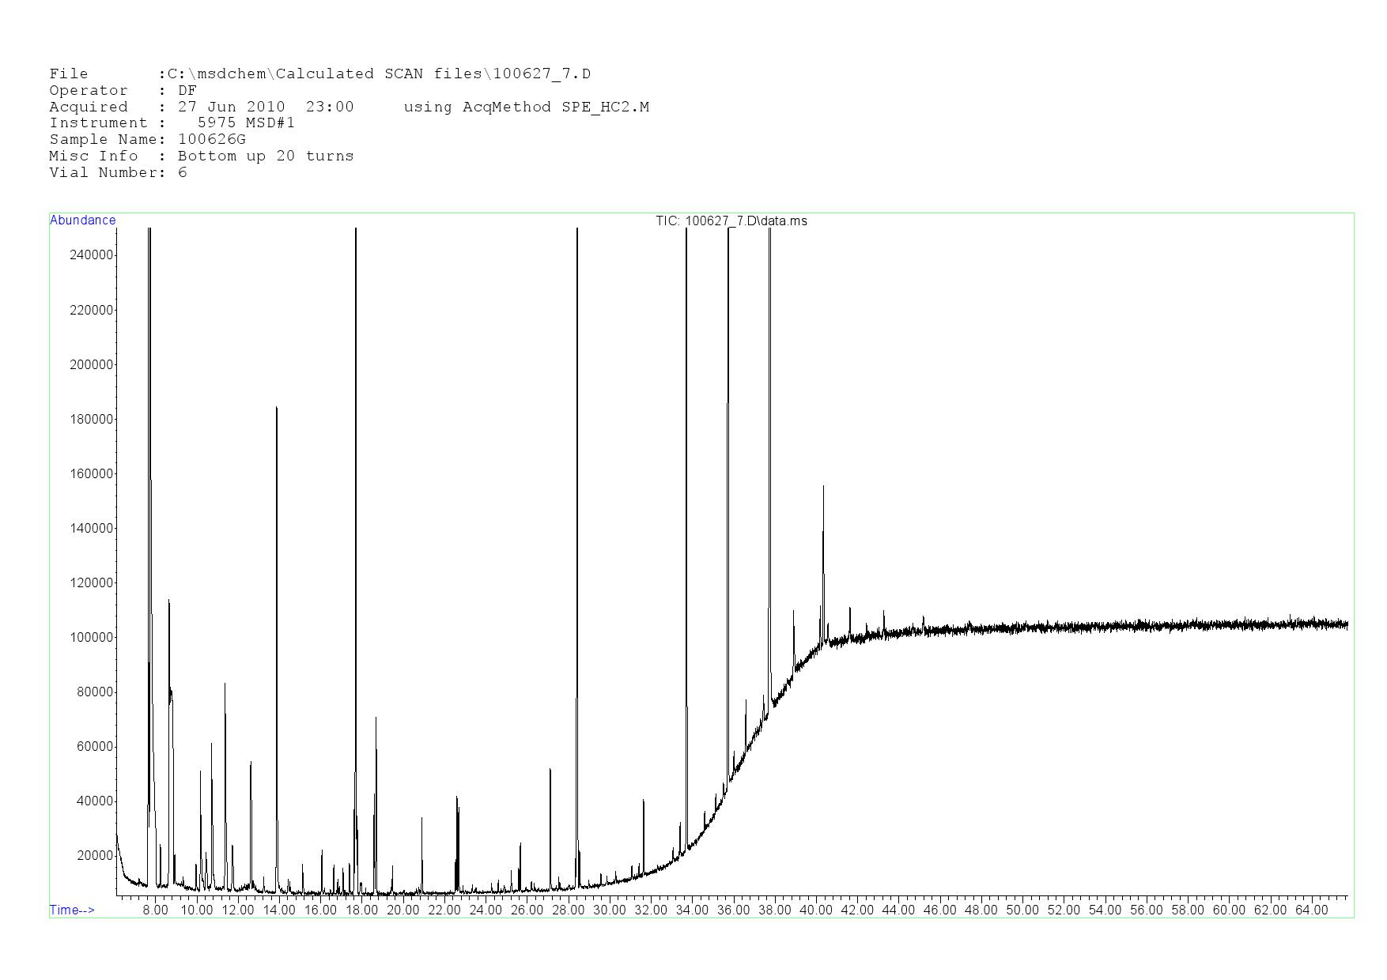This screenshot has height=980, width=1387.
Task: Select the 40.00 time axis marker
Action: click(815, 910)
